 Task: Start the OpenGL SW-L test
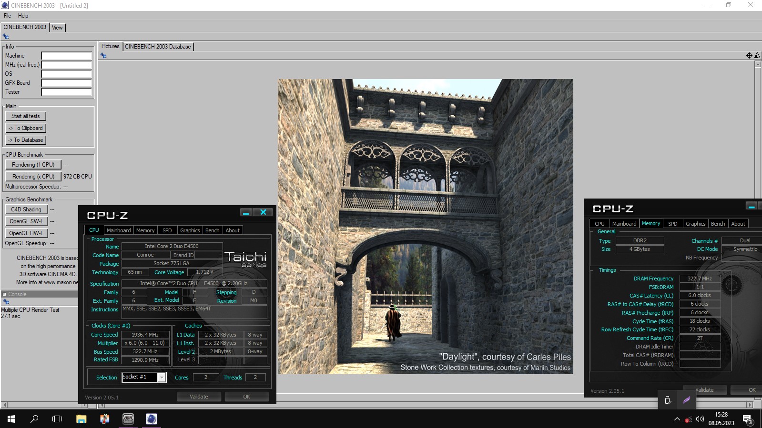pyautogui.click(x=26, y=221)
